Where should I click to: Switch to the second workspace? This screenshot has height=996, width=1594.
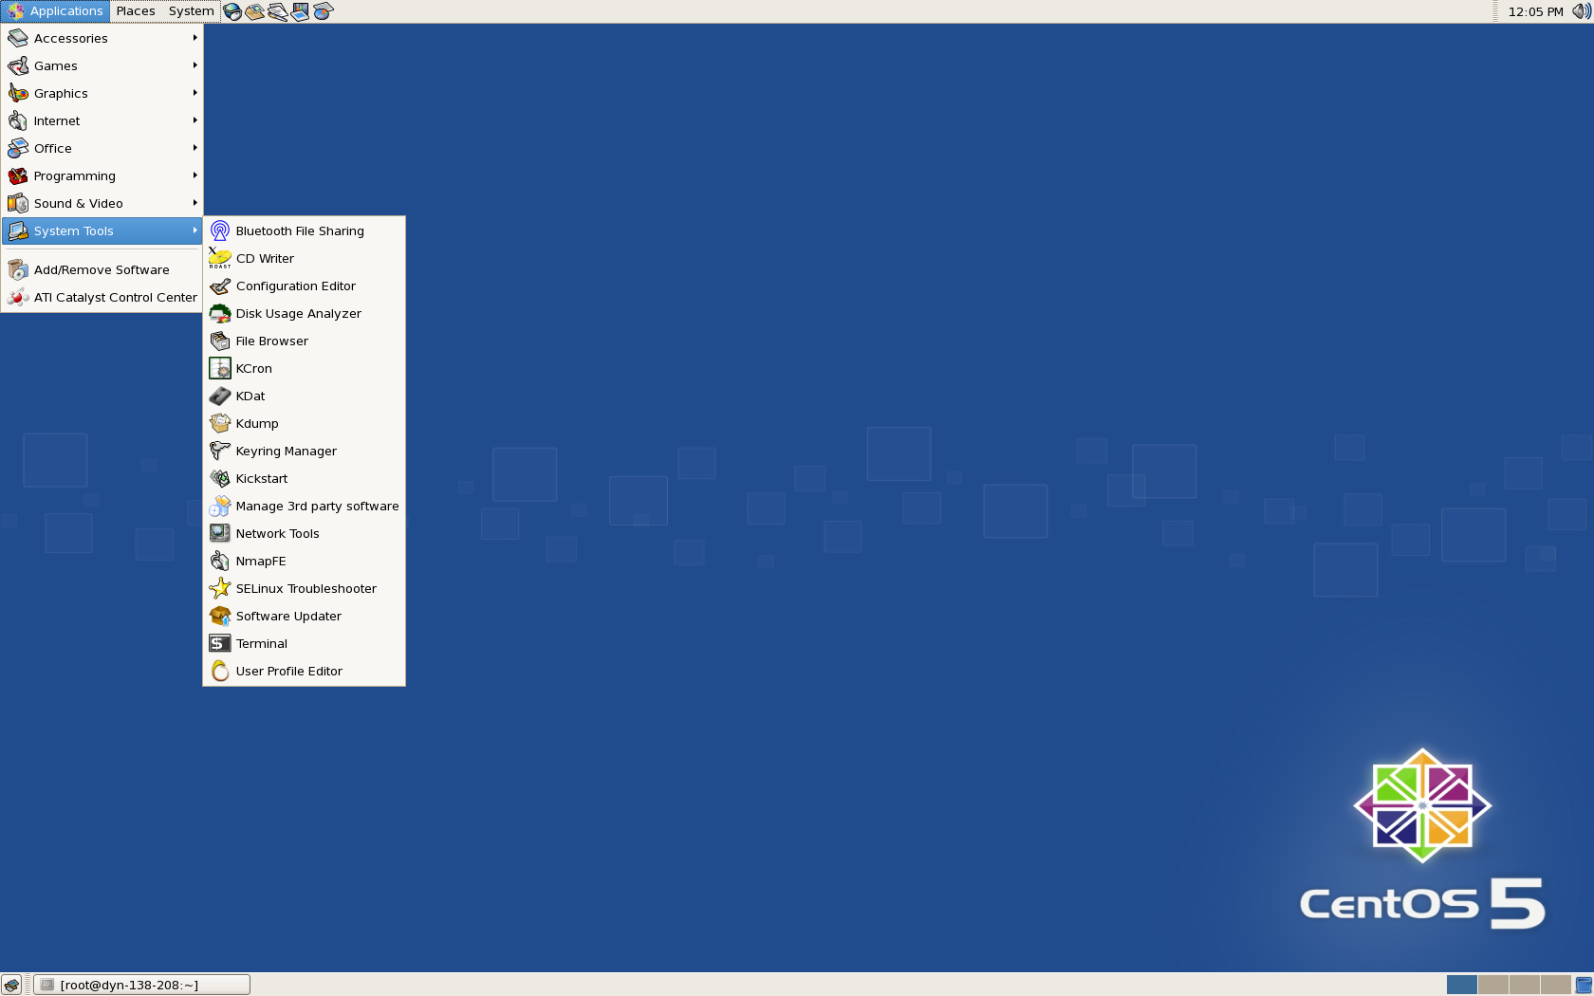point(1492,985)
